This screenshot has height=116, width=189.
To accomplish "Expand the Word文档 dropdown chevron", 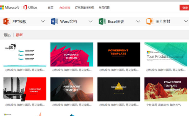I will coord(90,21).
